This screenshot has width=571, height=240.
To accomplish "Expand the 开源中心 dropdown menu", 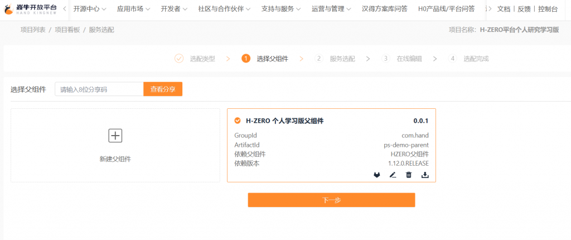I will pos(89,9).
